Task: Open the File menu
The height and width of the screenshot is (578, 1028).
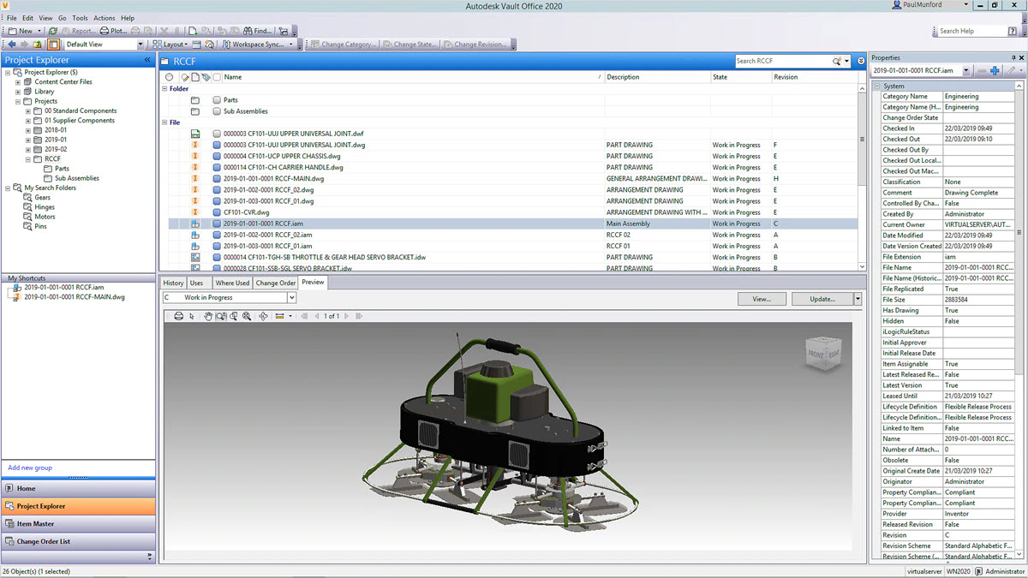Action: [x=12, y=18]
